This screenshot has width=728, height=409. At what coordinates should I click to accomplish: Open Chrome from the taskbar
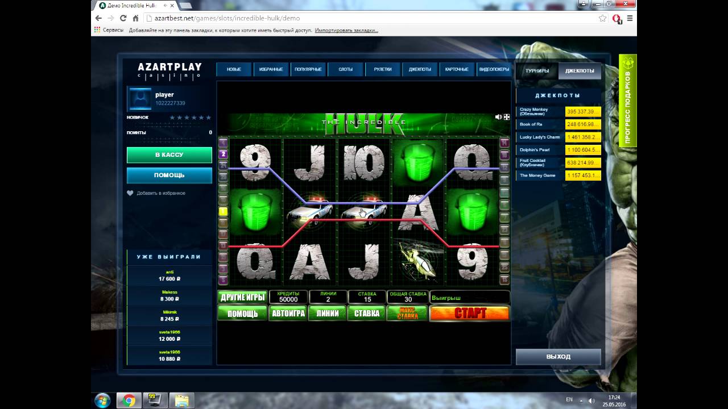[x=129, y=400]
